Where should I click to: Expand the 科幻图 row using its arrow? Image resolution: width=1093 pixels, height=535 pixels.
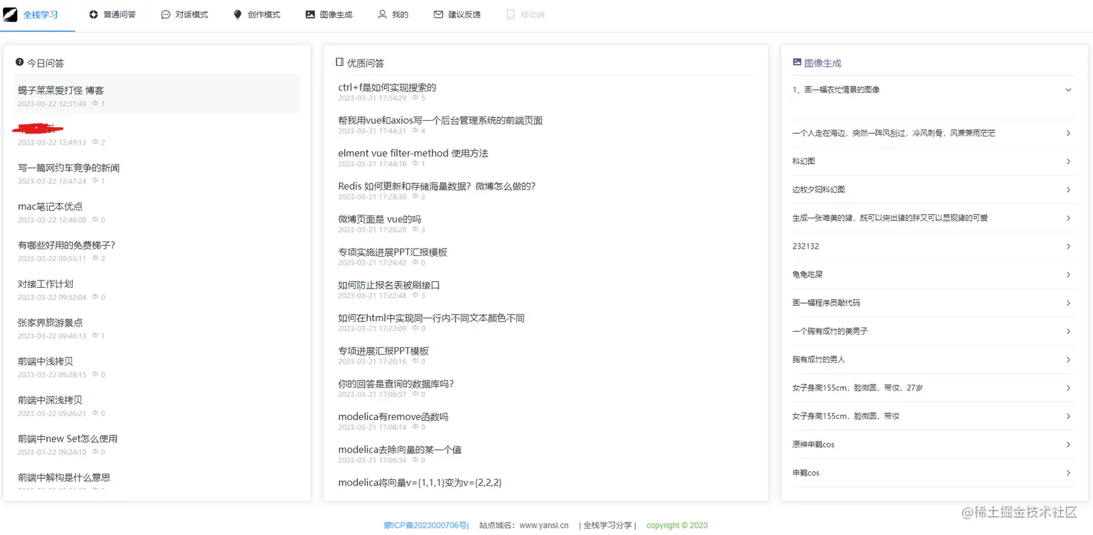pos(1068,161)
